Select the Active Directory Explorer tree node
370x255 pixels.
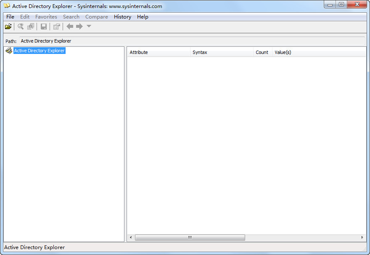click(39, 51)
